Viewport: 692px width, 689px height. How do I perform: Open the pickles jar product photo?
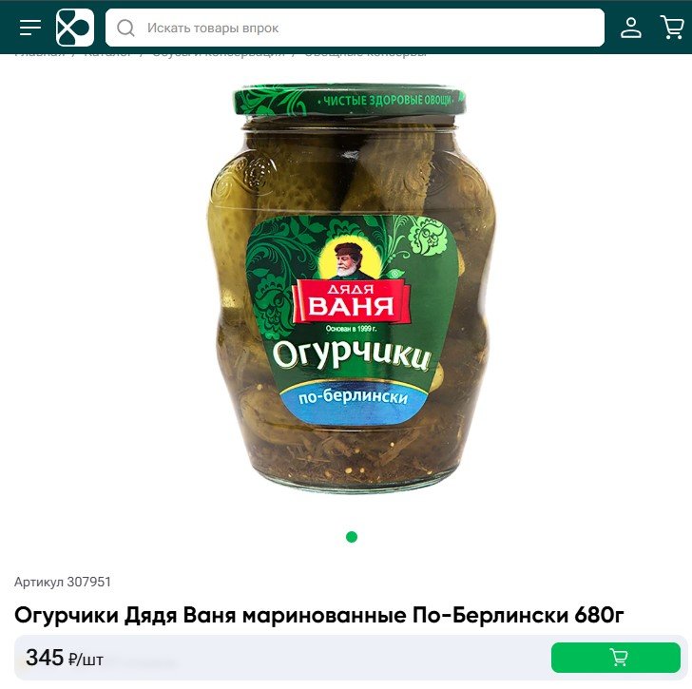[351, 289]
